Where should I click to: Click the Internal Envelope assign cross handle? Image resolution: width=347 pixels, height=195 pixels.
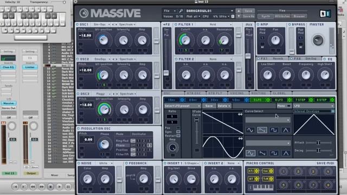pyautogui.click(x=332, y=111)
